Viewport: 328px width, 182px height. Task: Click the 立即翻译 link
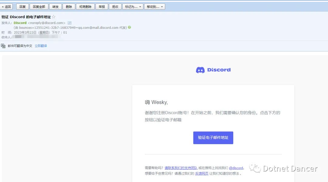point(41,46)
